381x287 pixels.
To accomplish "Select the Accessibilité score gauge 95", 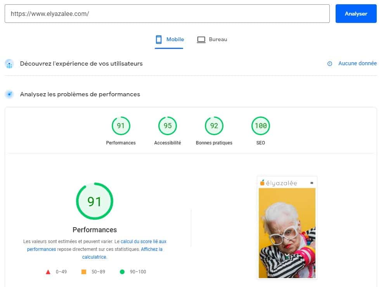I will pyautogui.click(x=168, y=126).
